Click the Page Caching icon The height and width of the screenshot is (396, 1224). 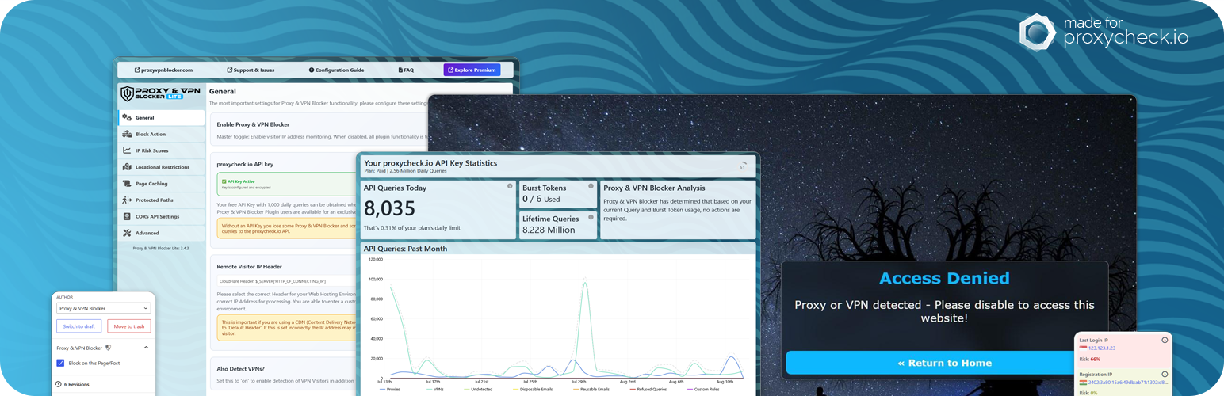pyautogui.click(x=127, y=184)
